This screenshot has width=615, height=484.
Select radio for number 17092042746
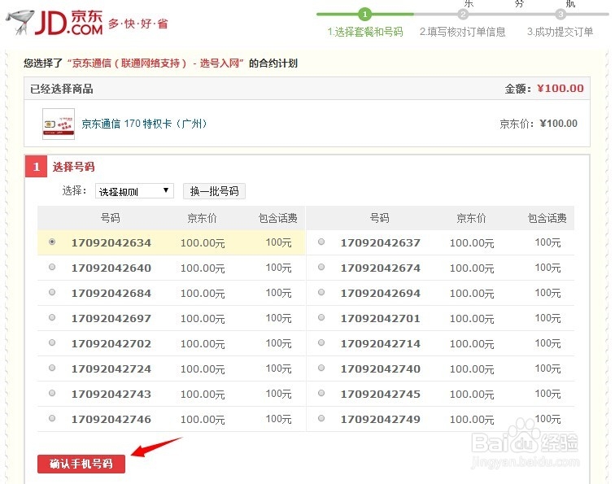[x=52, y=418]
